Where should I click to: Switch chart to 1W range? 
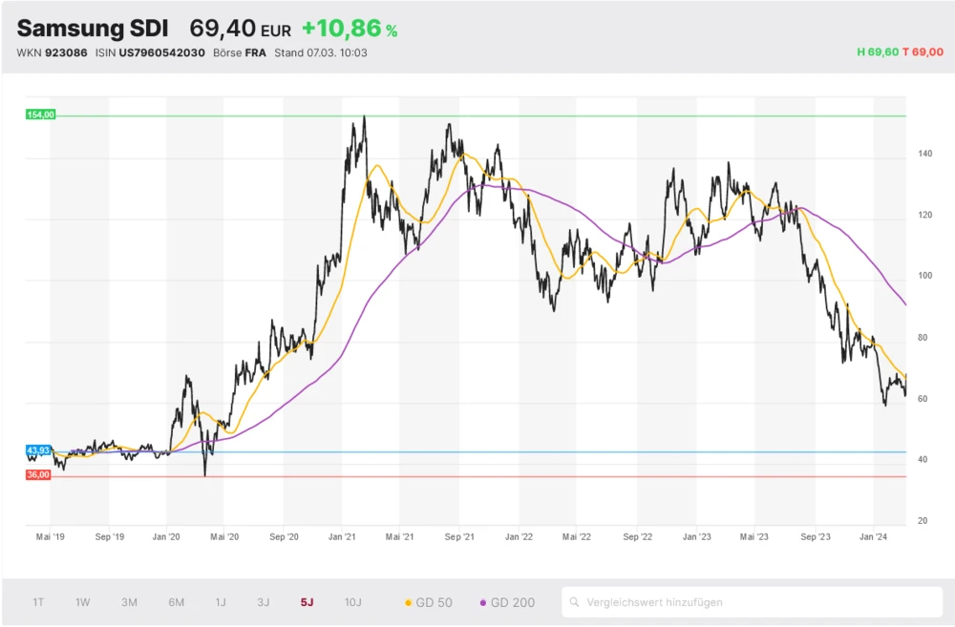coord(83,602)
